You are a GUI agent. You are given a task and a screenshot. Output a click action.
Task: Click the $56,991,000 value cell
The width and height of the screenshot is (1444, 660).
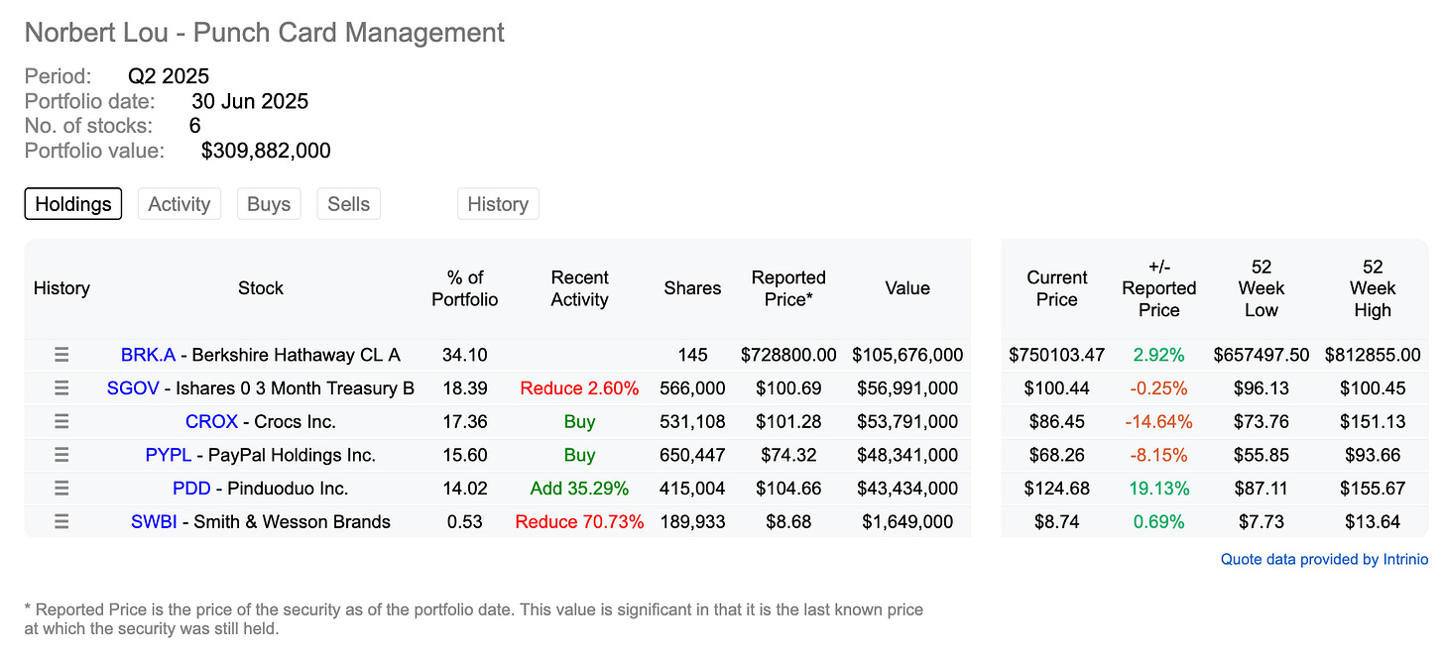[x=907, y=388]
